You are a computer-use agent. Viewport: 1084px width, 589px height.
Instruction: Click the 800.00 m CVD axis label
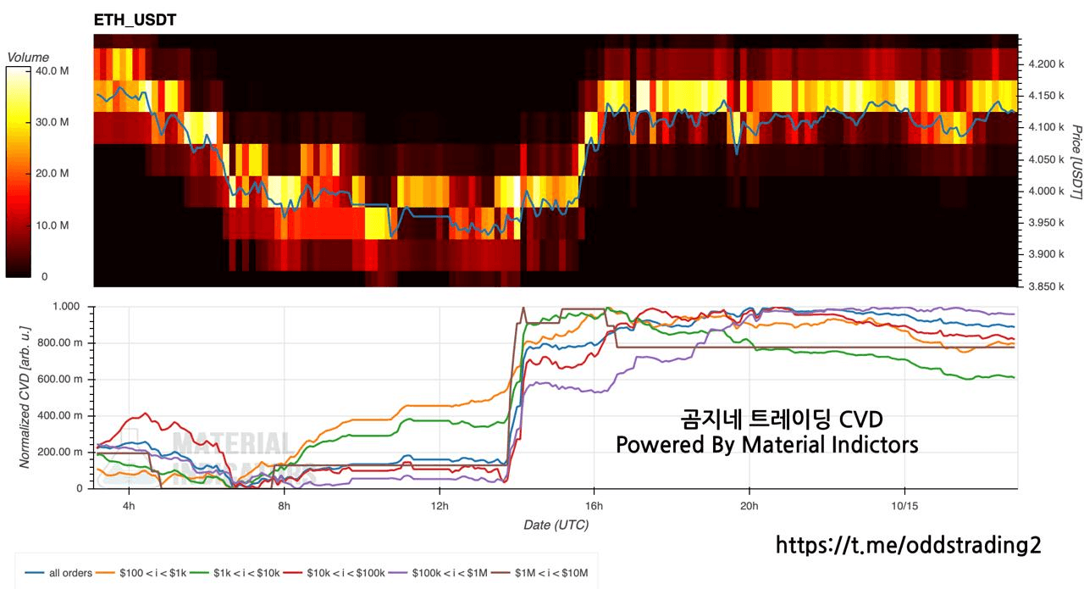(66, 342)
